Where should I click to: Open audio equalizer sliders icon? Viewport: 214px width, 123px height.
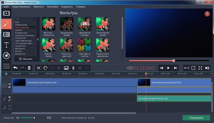[87, 68]
